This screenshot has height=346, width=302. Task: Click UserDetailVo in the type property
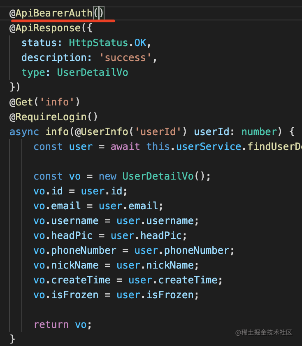click(x=93, y=72)
